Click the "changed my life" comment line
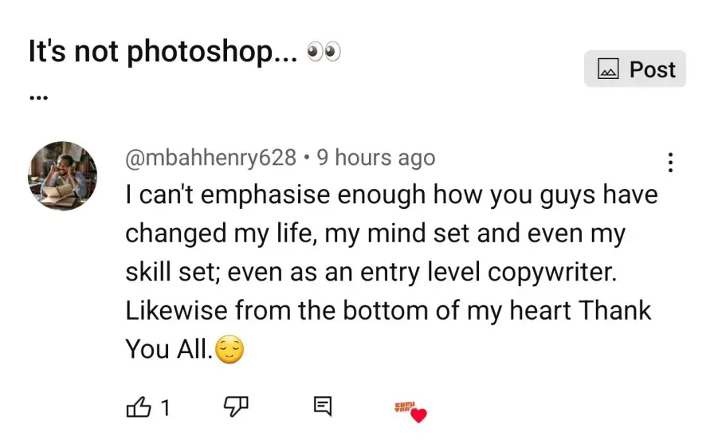The width and height of the screenshot is (714, 440). (375, 234)
